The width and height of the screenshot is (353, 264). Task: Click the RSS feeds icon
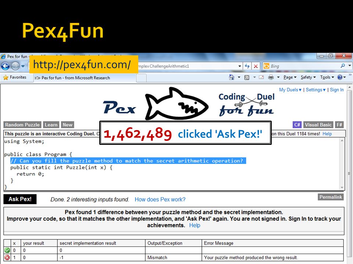[247, 77]
